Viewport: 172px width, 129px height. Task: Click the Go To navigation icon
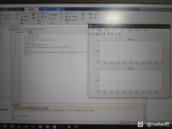17,14
